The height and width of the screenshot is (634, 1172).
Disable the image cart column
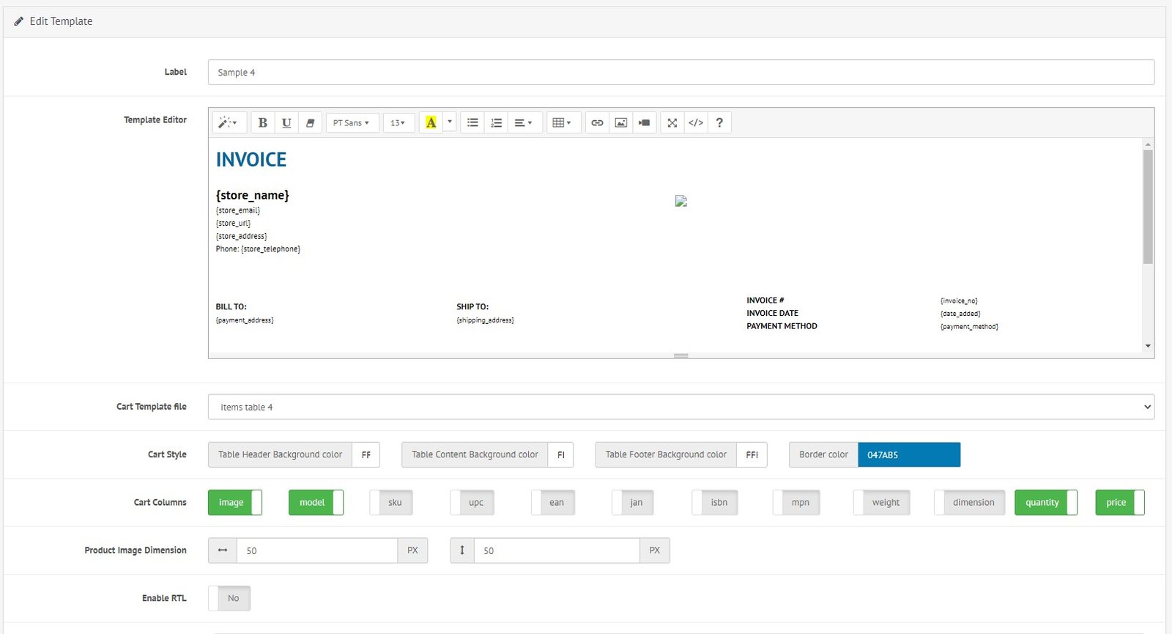(235, 503)
